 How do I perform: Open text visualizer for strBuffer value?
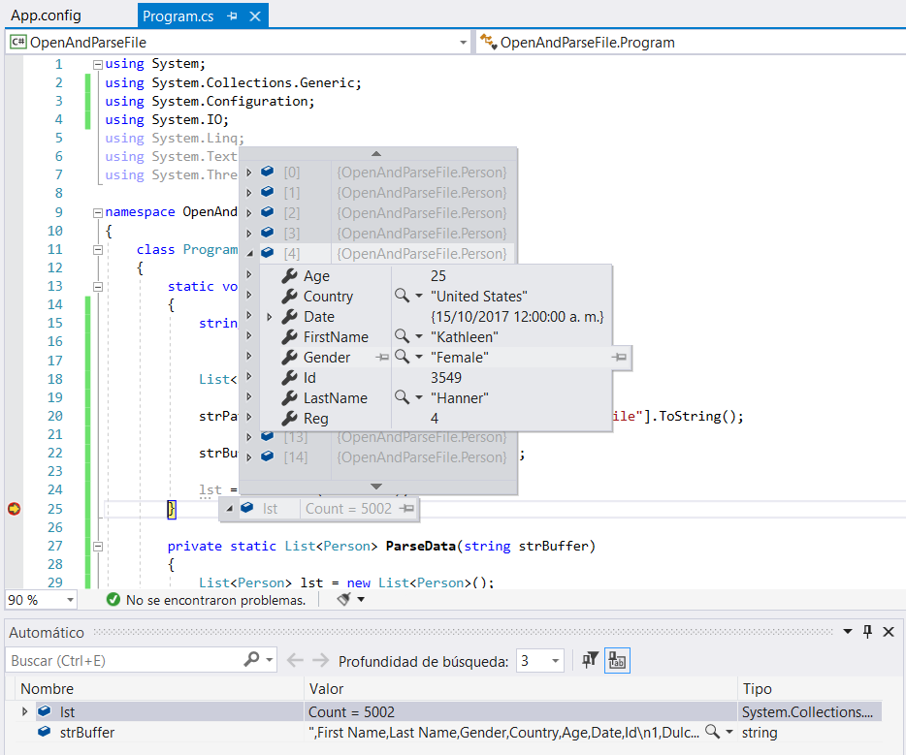712,733
